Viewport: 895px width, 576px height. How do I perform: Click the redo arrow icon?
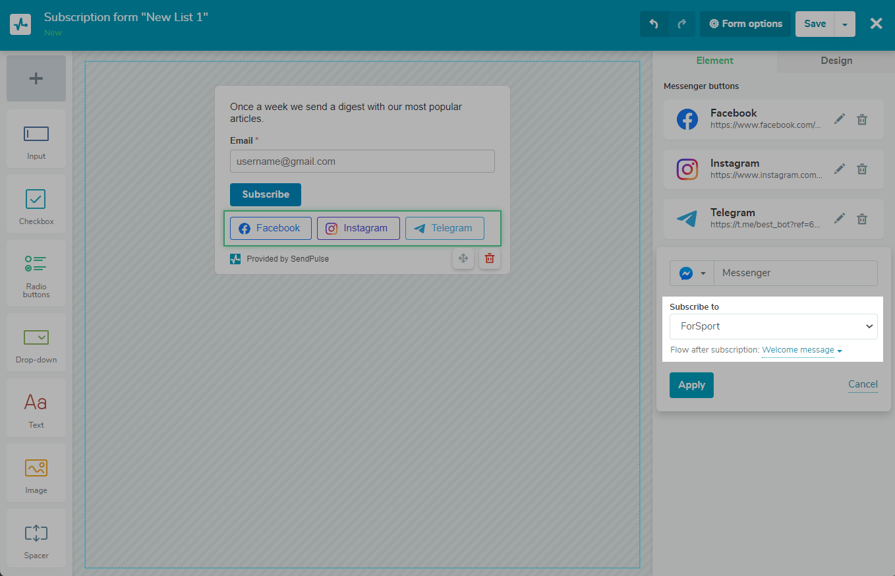(x=681, y=24)
